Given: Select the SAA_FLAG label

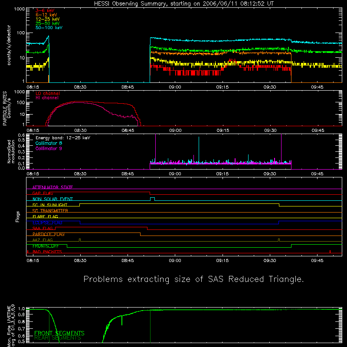Looking at the screenshot, I should [43, 228].
